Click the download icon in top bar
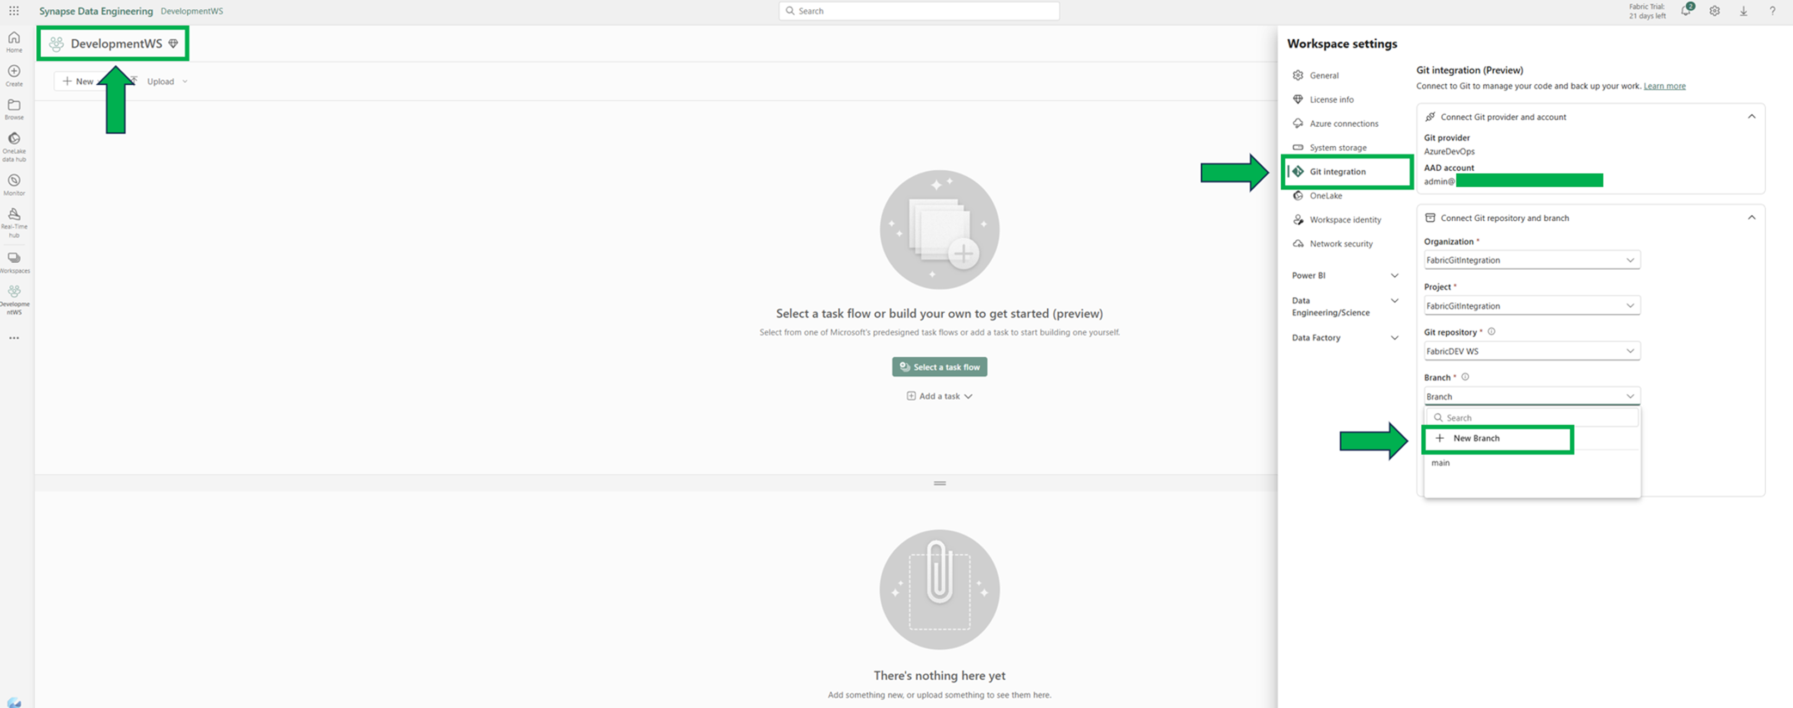This screenshot has height=708, width=1793. point(1743,11)
